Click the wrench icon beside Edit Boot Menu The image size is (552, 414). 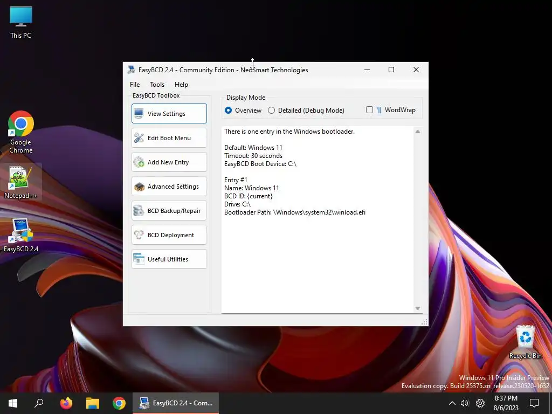coord(139,138)
